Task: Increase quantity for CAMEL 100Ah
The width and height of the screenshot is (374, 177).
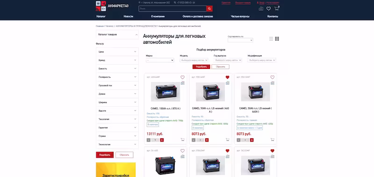Action: click(x=162, y=140)
